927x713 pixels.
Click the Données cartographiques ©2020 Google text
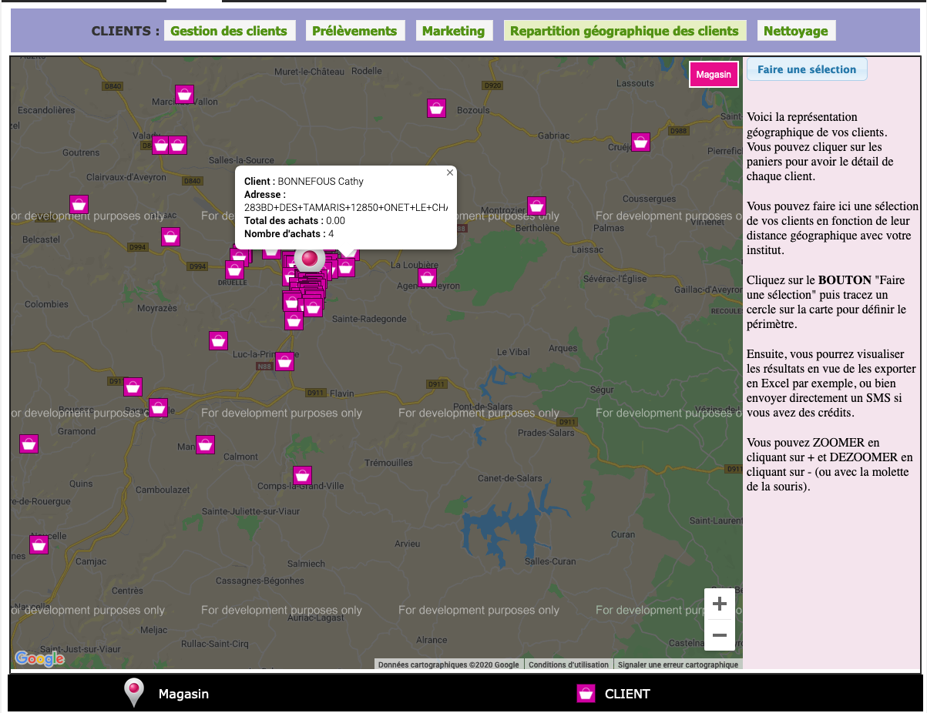[x=448, y=664]
